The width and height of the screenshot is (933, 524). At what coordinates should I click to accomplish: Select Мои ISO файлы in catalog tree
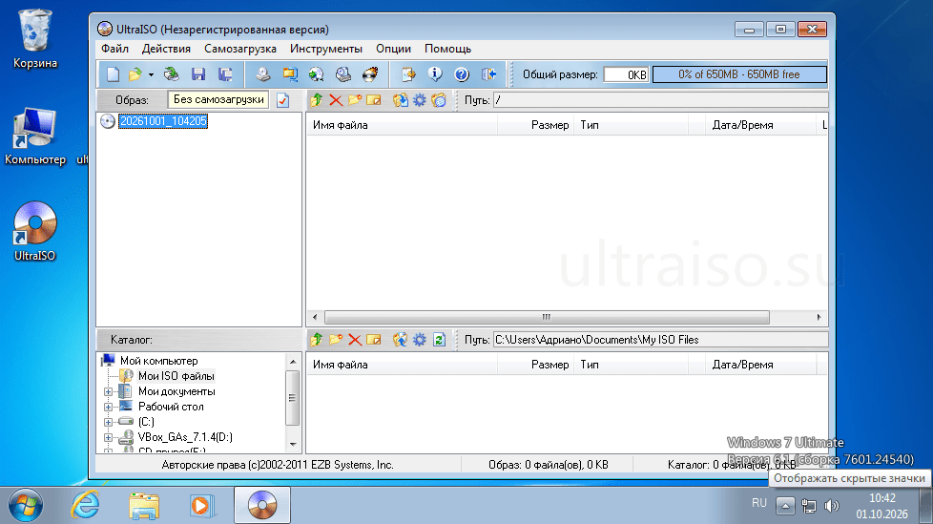(x=176, y=376)
